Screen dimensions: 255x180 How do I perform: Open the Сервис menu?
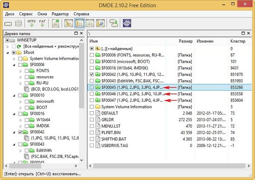click(26, 14)
